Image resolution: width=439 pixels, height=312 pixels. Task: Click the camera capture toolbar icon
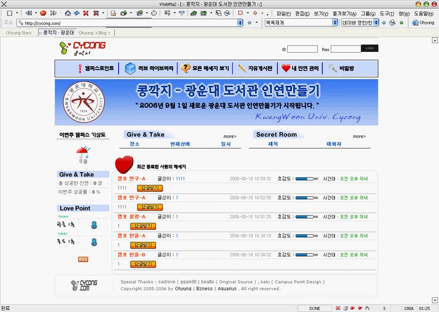coord(124,13)
